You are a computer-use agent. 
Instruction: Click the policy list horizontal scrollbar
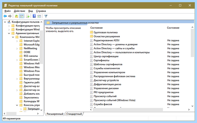coord(128,110)
